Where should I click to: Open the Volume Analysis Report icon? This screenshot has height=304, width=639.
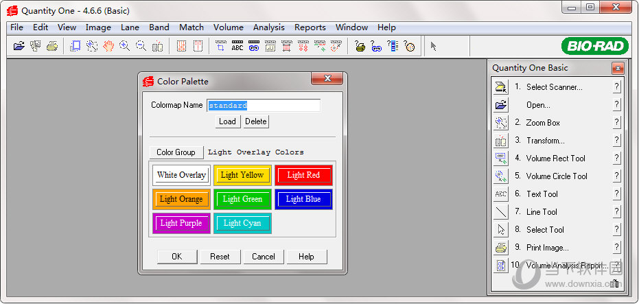501,266
